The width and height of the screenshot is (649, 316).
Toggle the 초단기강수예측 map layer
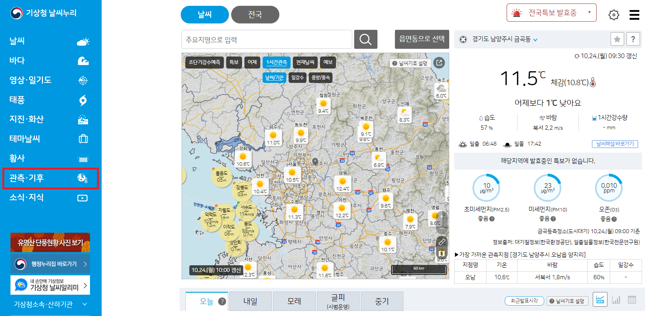pos(204,62)
